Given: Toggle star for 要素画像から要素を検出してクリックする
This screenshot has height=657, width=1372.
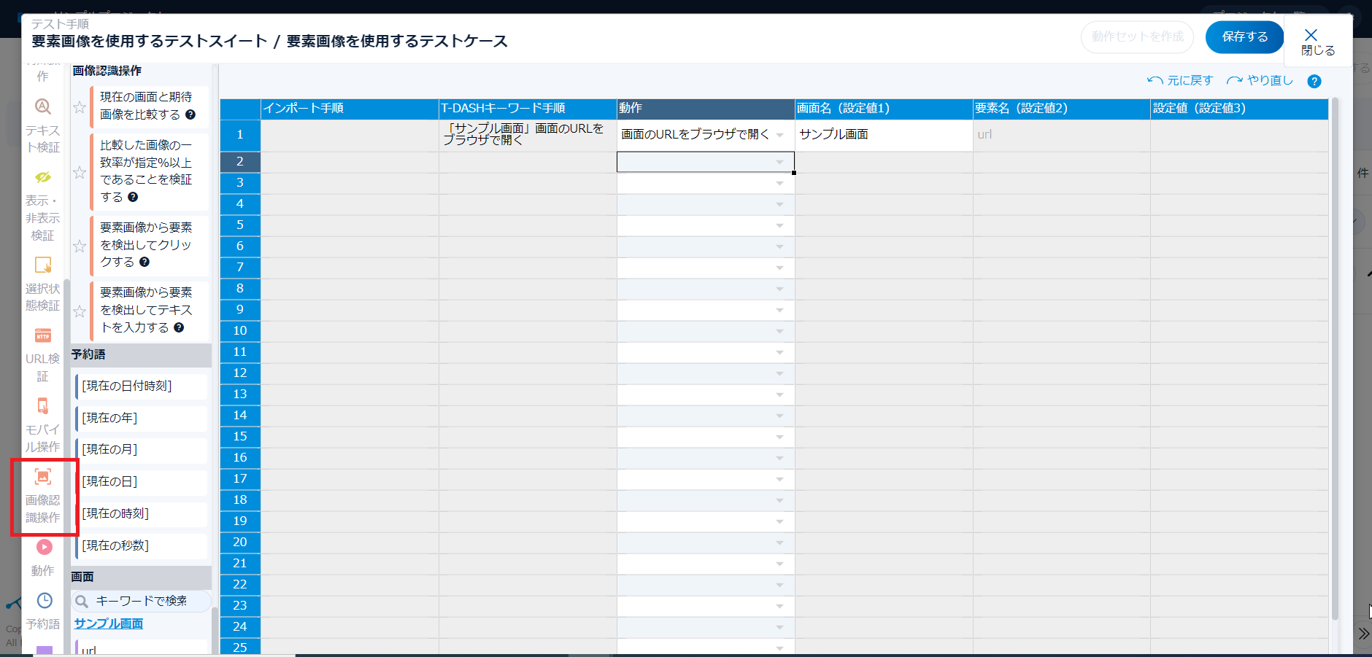Looking at the screenshot, I should coord(80,246).
